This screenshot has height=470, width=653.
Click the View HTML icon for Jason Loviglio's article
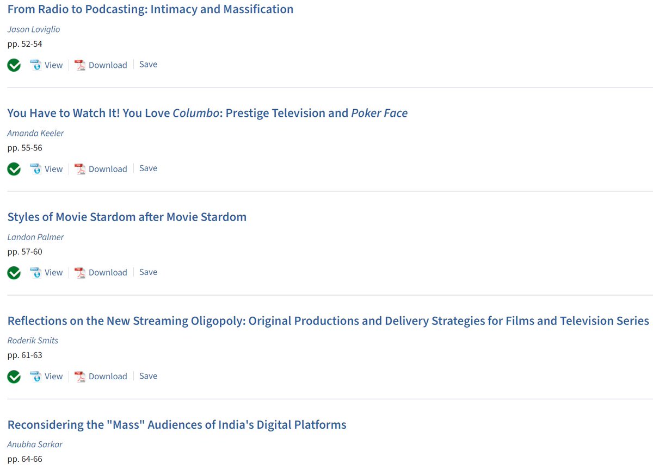(x=36, y=65)
